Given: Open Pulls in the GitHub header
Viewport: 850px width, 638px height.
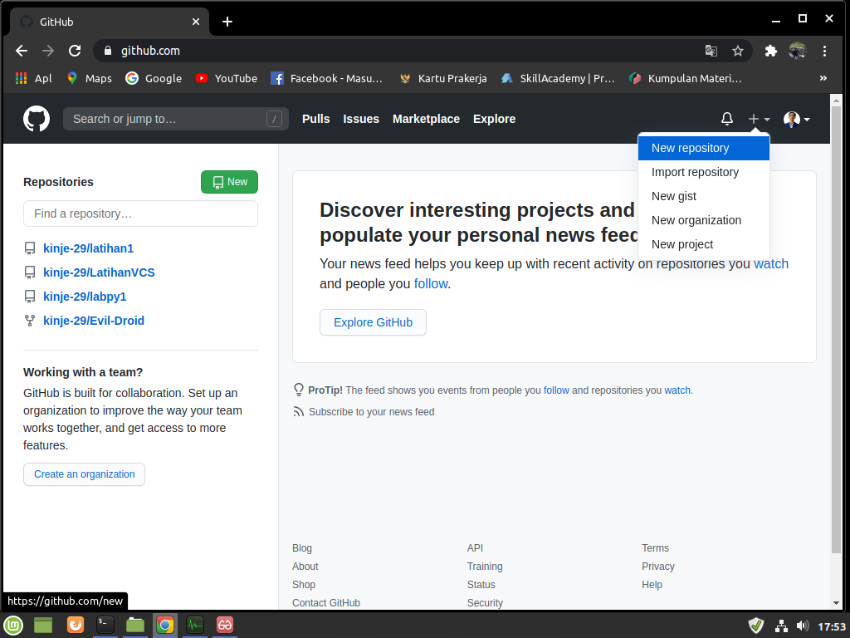Looking at the screenshot, I should click(x=315, y=119).
